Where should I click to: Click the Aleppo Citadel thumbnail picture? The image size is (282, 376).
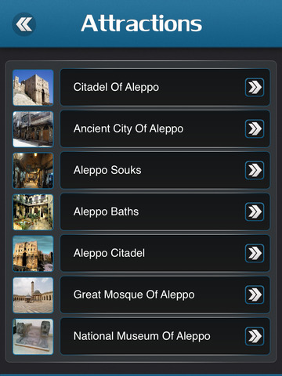[33, 254]
